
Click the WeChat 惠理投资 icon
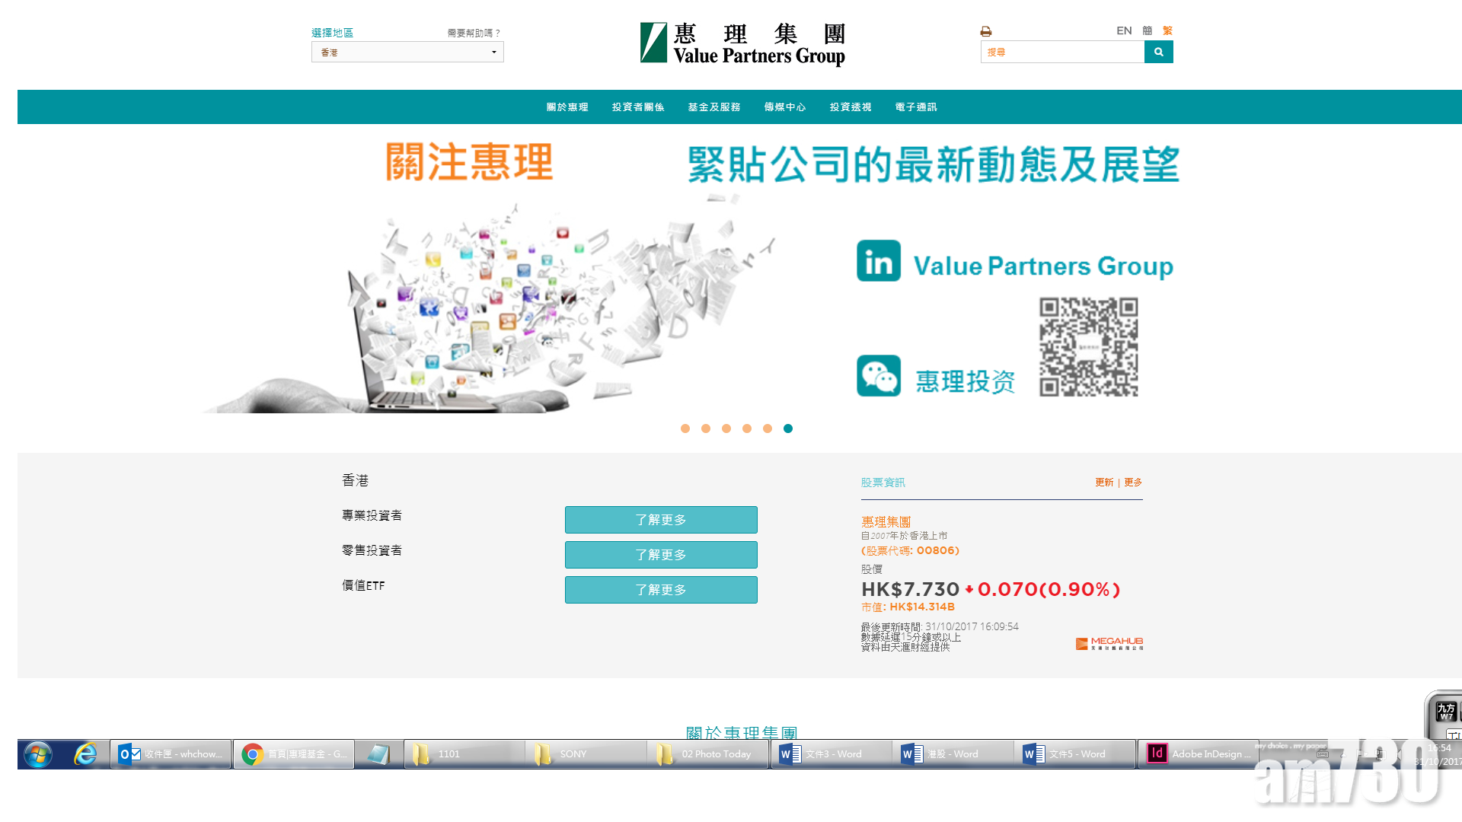pyautogui.click(x=878, y=376)
